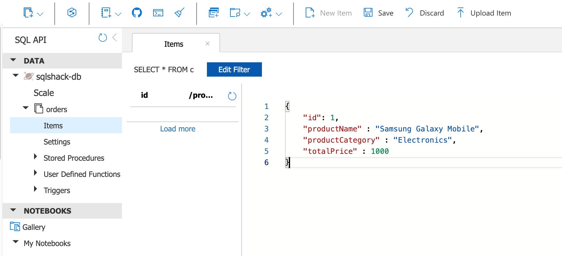Click the Edit Filter button

(234, 69)
